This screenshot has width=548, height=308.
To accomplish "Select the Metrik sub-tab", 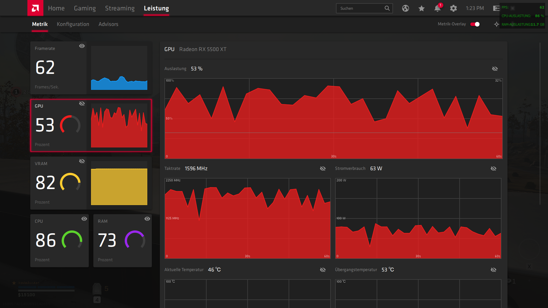I will click(x=40, y=24).
